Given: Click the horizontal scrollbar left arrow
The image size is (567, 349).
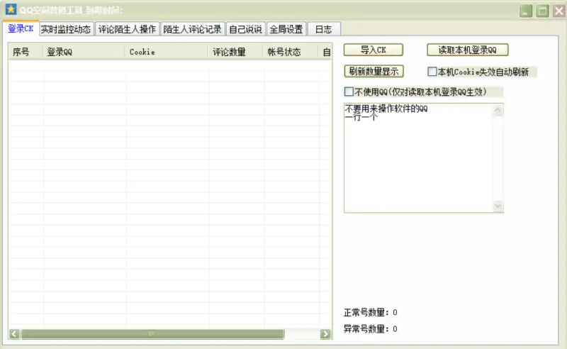Looking at the screenshot, I should click(x=14, y=333).
